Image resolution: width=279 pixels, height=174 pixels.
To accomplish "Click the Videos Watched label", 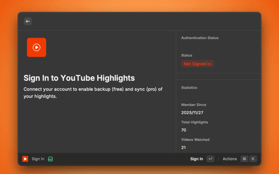I will click(195, 140).
